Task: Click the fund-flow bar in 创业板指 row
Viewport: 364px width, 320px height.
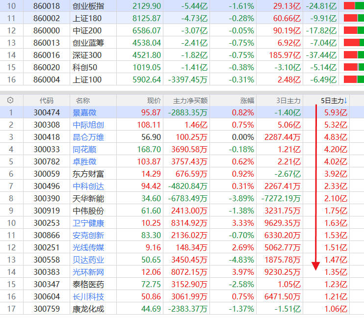Action: [354, 6]
